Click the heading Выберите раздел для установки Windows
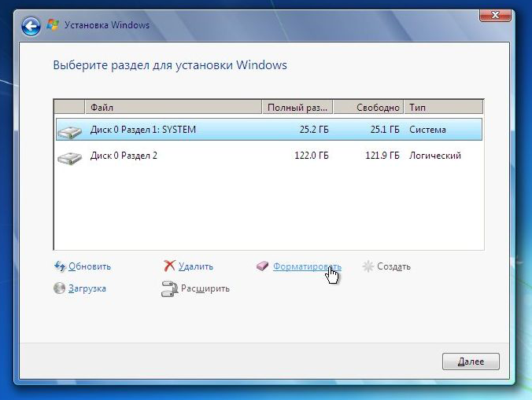 (170, 65)
